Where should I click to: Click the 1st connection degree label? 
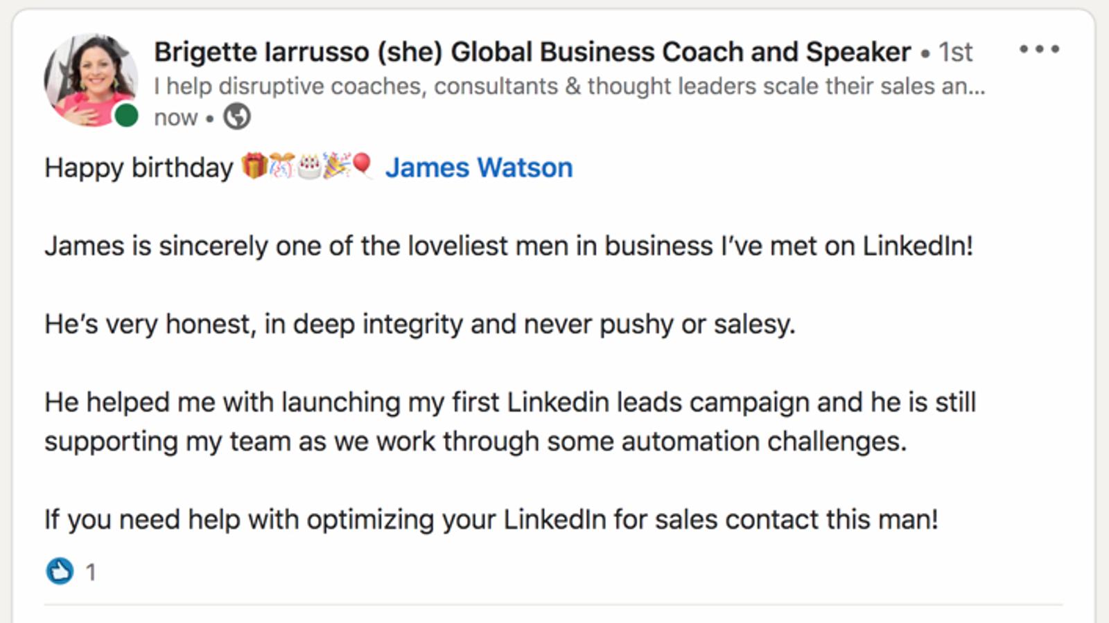click(x=955, y=53)
